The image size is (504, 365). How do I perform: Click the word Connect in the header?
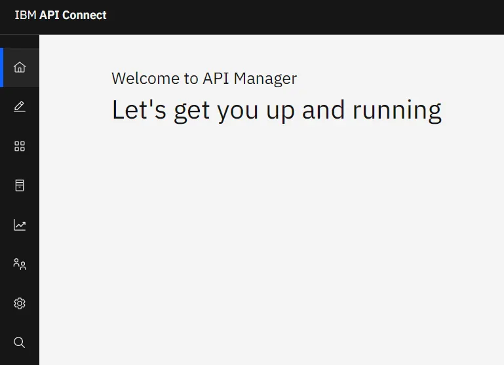84,15
